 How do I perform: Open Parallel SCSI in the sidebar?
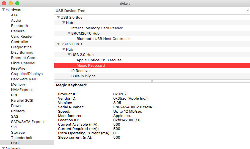tap(22, 100)
